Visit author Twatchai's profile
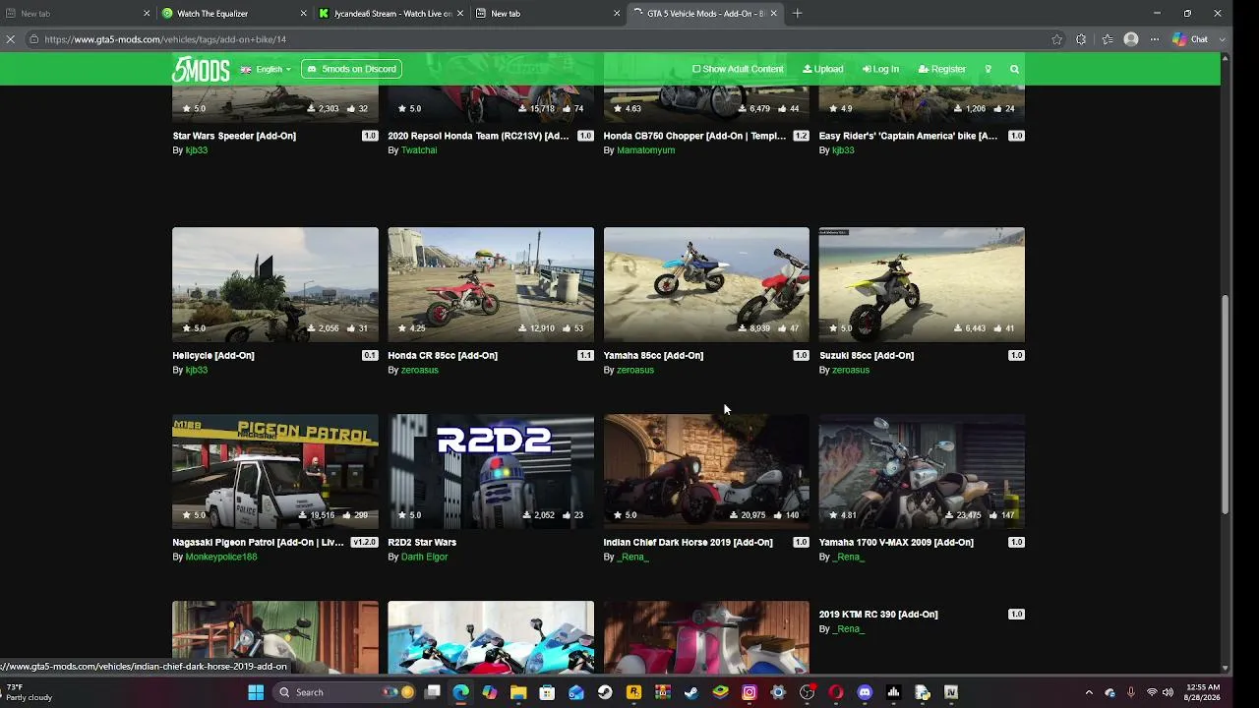This screenshot has width=1259, height=708. (x=419, y=150)
